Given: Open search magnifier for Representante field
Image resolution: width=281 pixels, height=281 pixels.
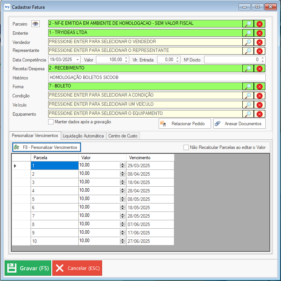Looking at the screenshot, I should point(248,51).
